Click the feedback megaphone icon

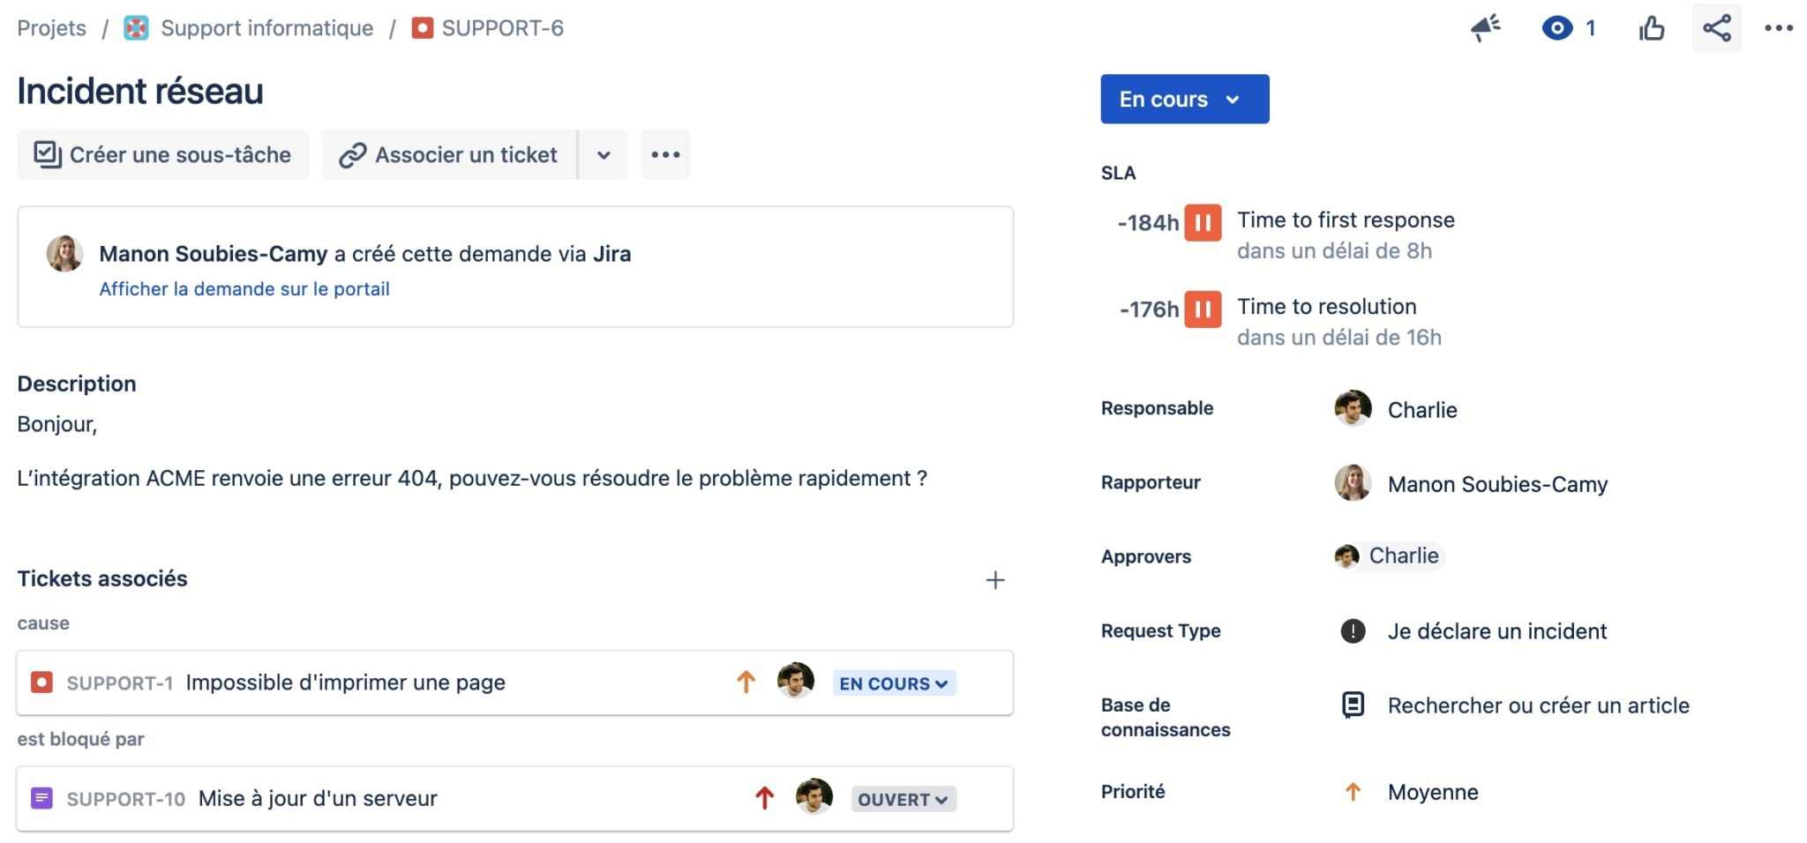pos(1486,28)
